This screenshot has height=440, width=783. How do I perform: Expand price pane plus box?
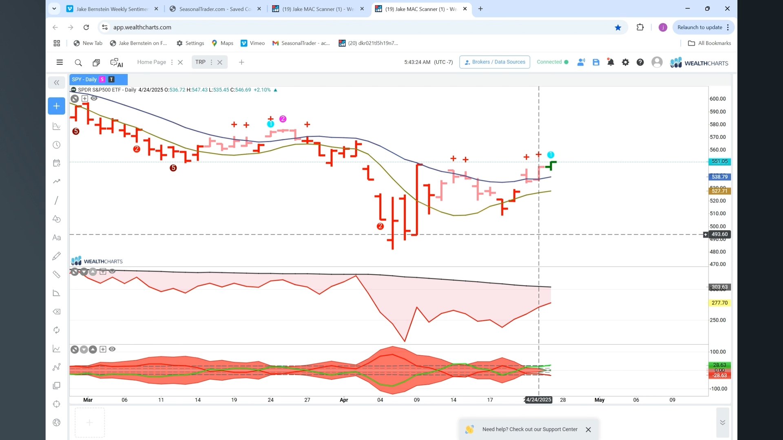(x=85, y=99)
